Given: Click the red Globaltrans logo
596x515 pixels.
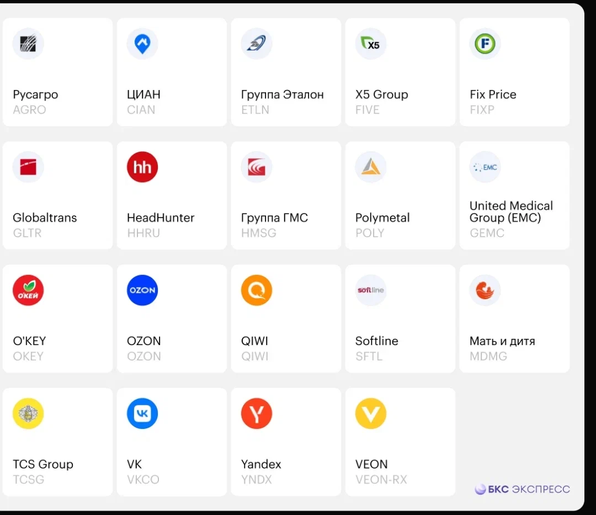Looking at the screenshot, I should coord(28,167).
